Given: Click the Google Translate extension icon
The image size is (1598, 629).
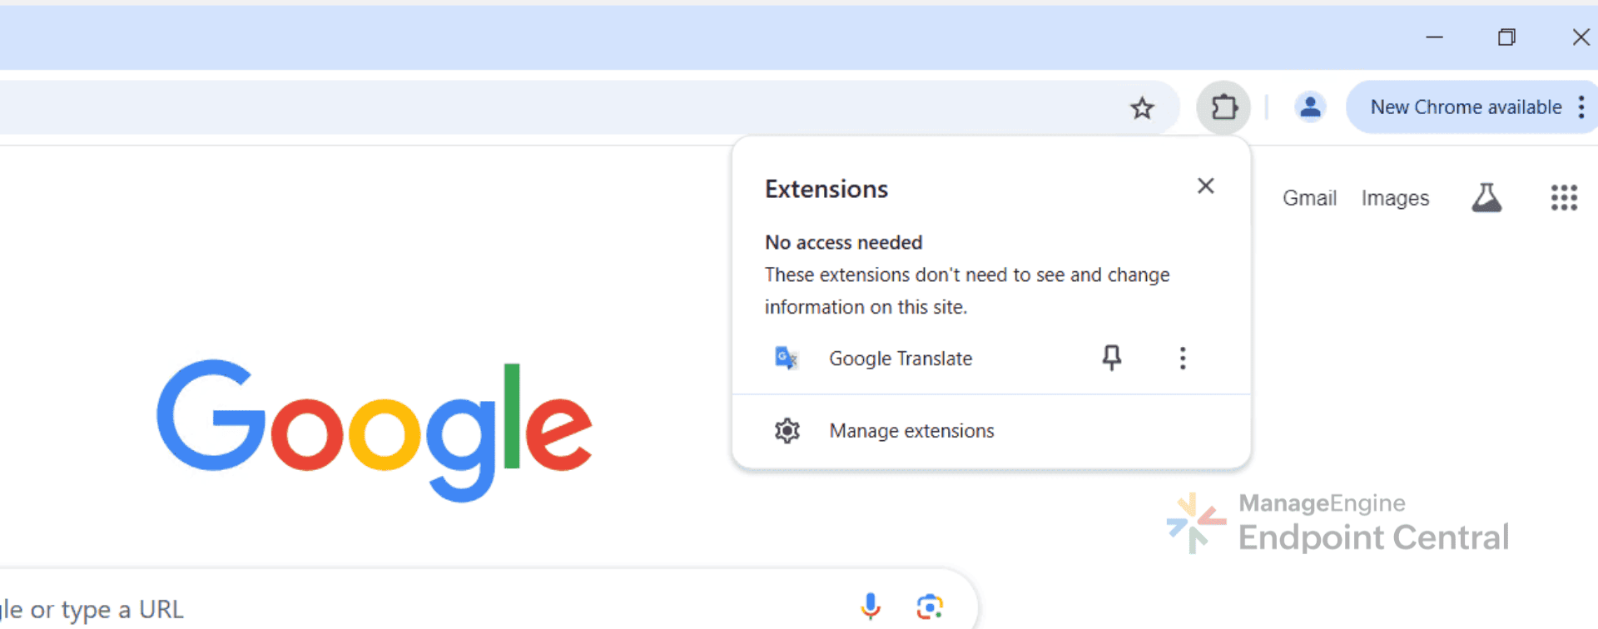Looking at the screenshot, I should tap(787, 359).
